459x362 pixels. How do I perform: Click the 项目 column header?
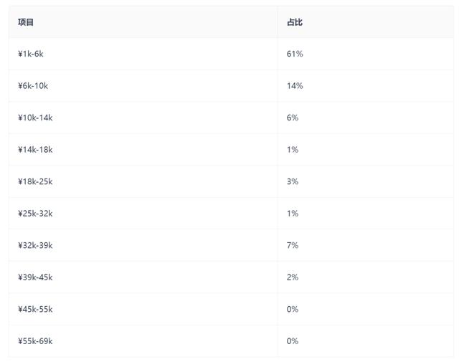click(x=26, y=22)
